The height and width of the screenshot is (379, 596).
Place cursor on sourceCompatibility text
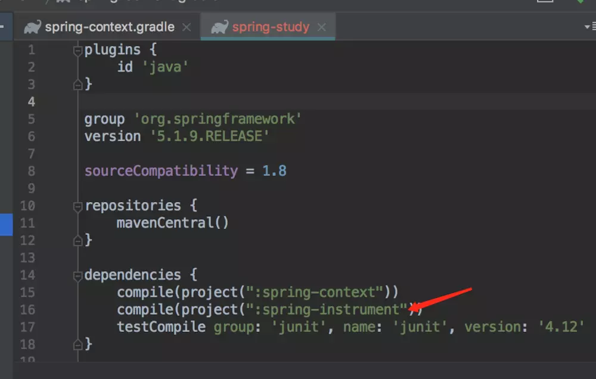click(x=161, y=171)
